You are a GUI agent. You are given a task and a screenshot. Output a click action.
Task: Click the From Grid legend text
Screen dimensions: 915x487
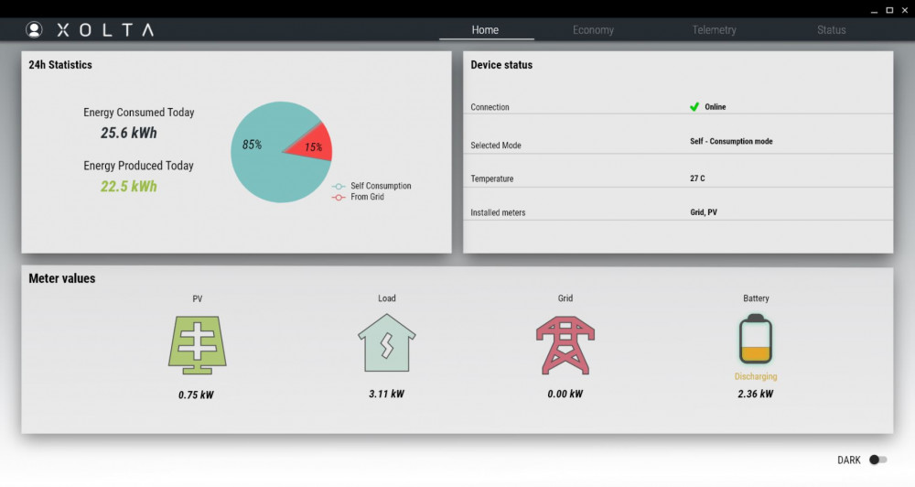pyautogui.click(x=367, y=197)
